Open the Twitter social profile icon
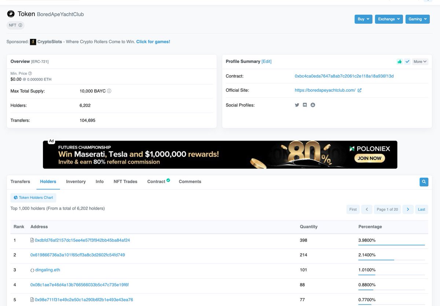This screenshot has height=306, width=440. (297, 105)
